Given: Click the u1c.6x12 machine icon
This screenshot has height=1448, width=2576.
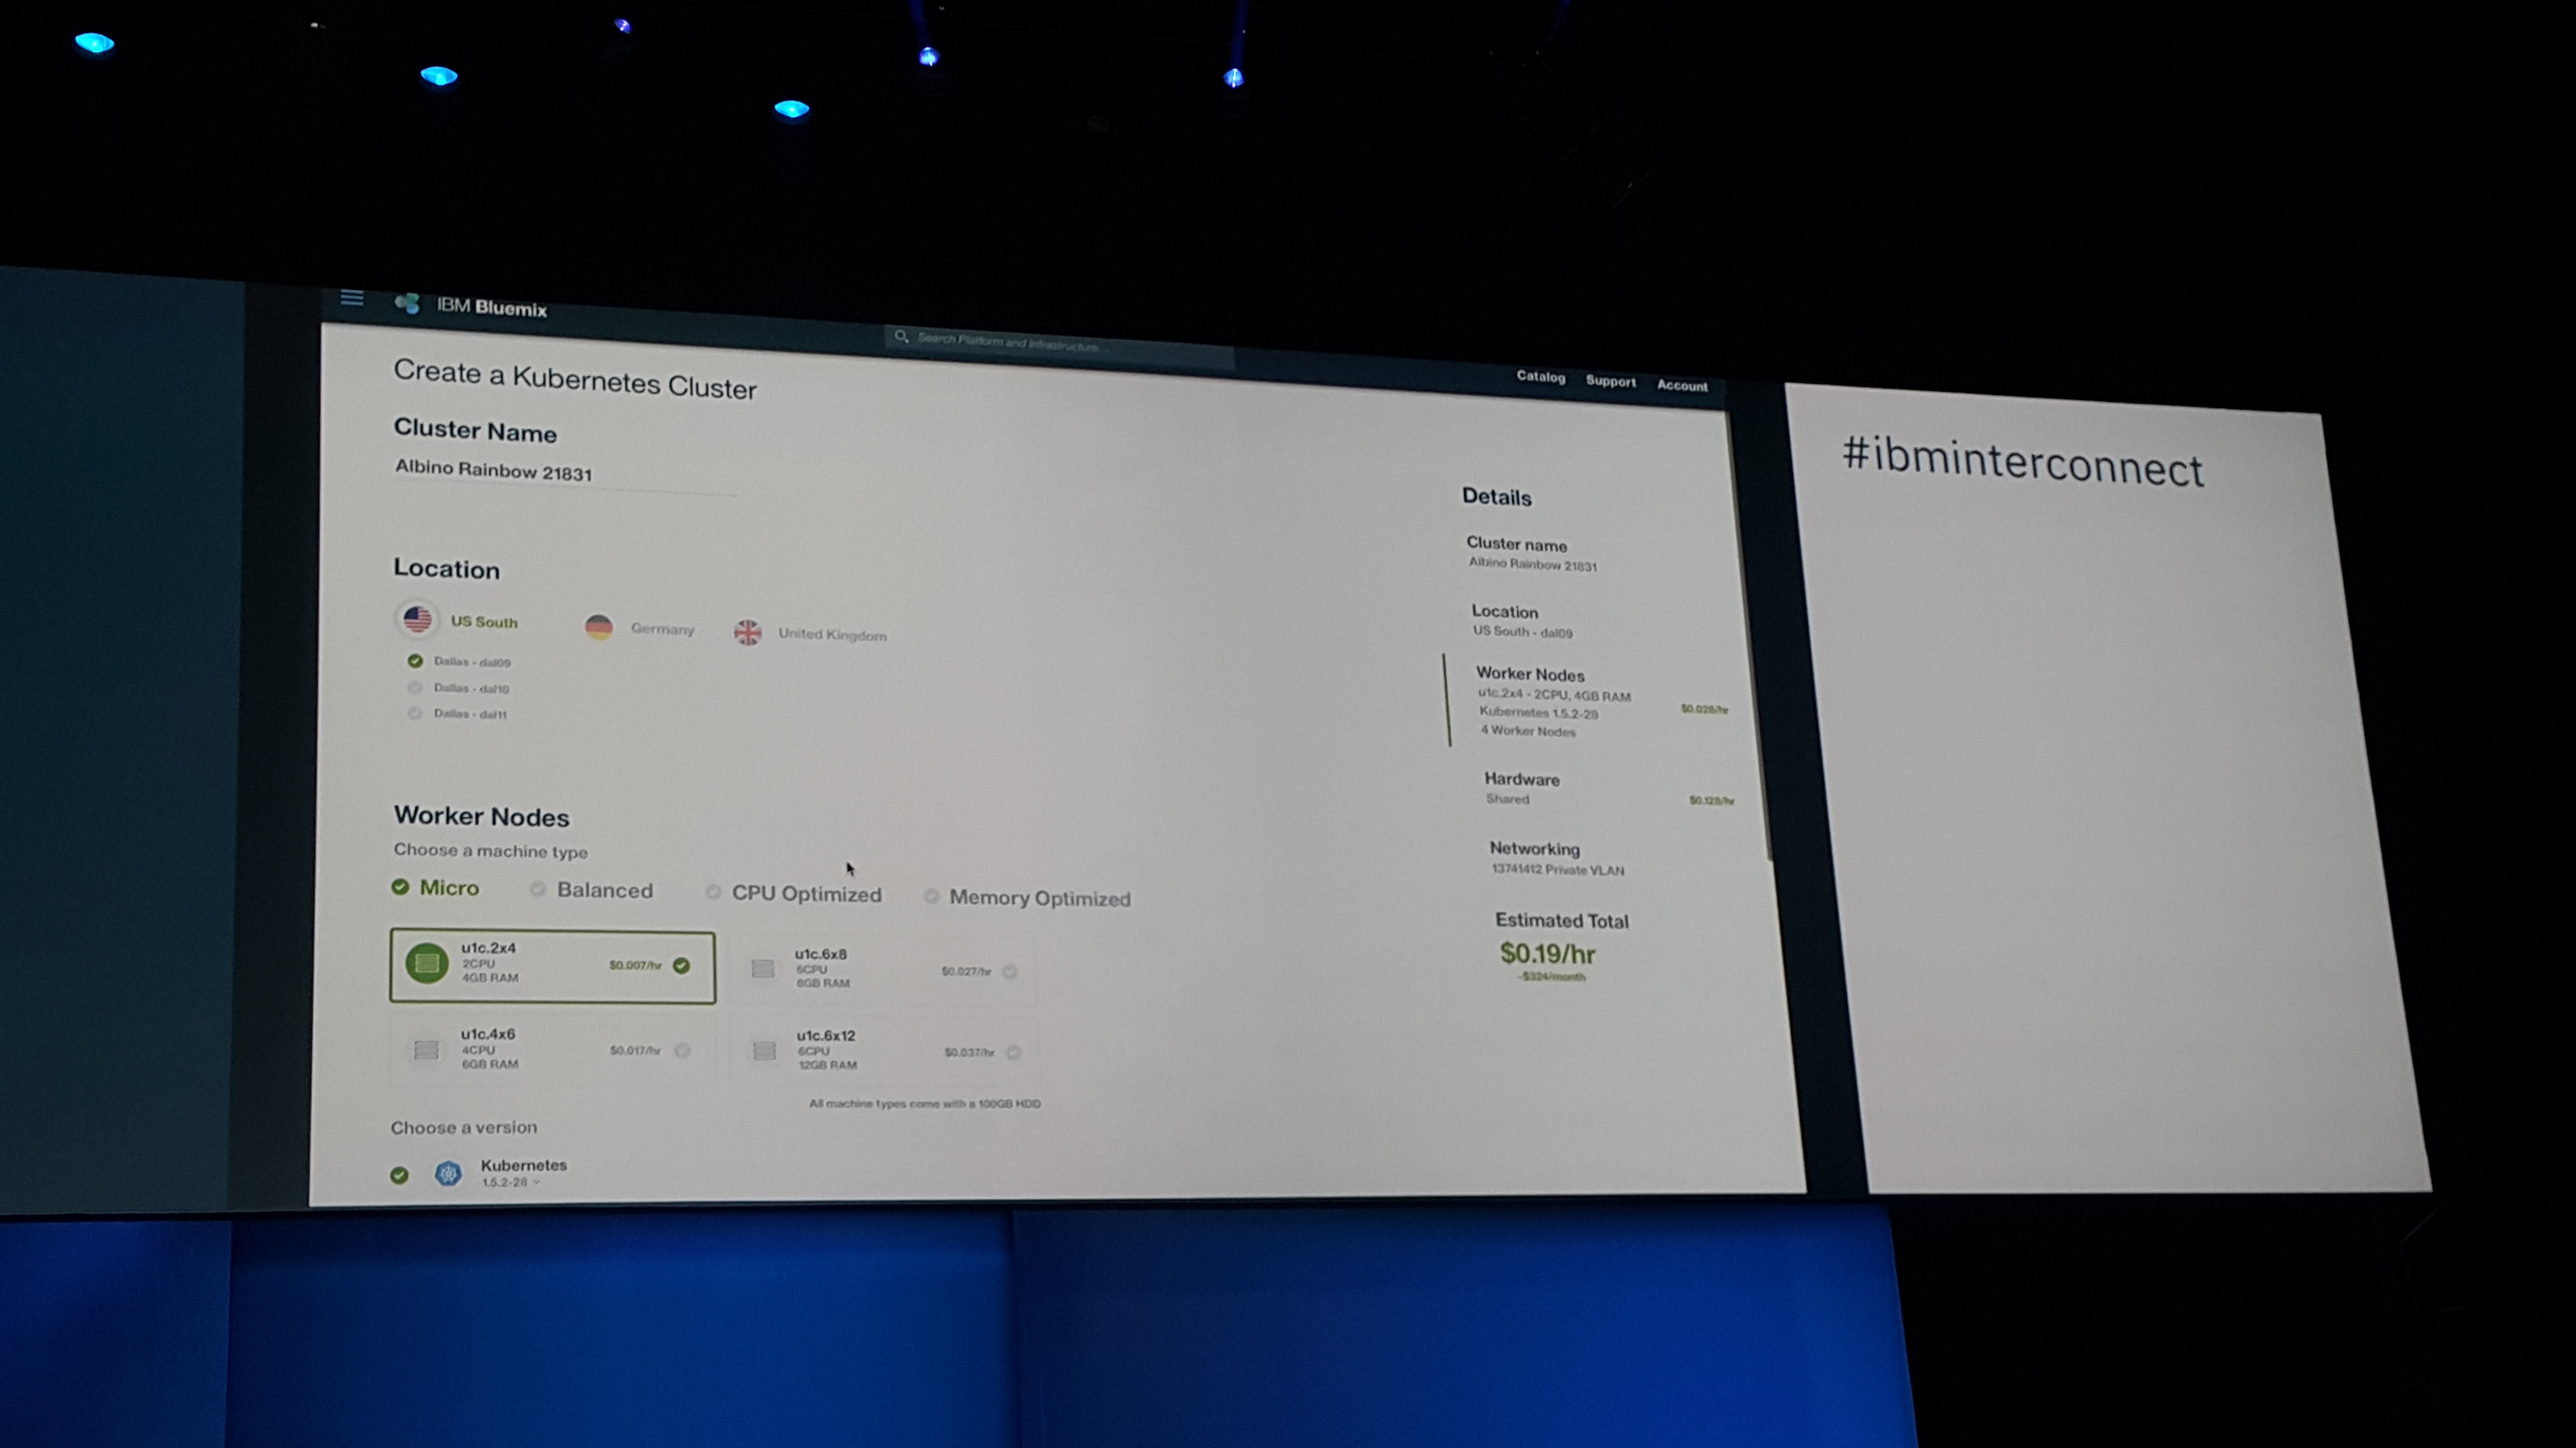Looking at the screenshot, I should point(764,1050).
